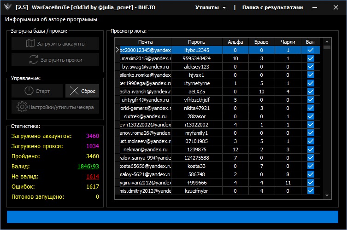The height and width of the screenshot is (230, 347).
Task: Click the Браво cell showing 10
Action: click(x=261, y=92)
